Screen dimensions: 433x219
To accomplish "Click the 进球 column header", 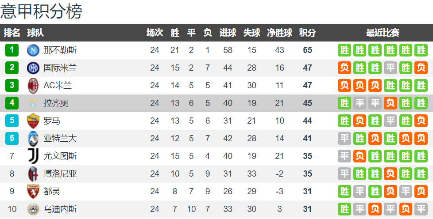I will pos(228,33).
